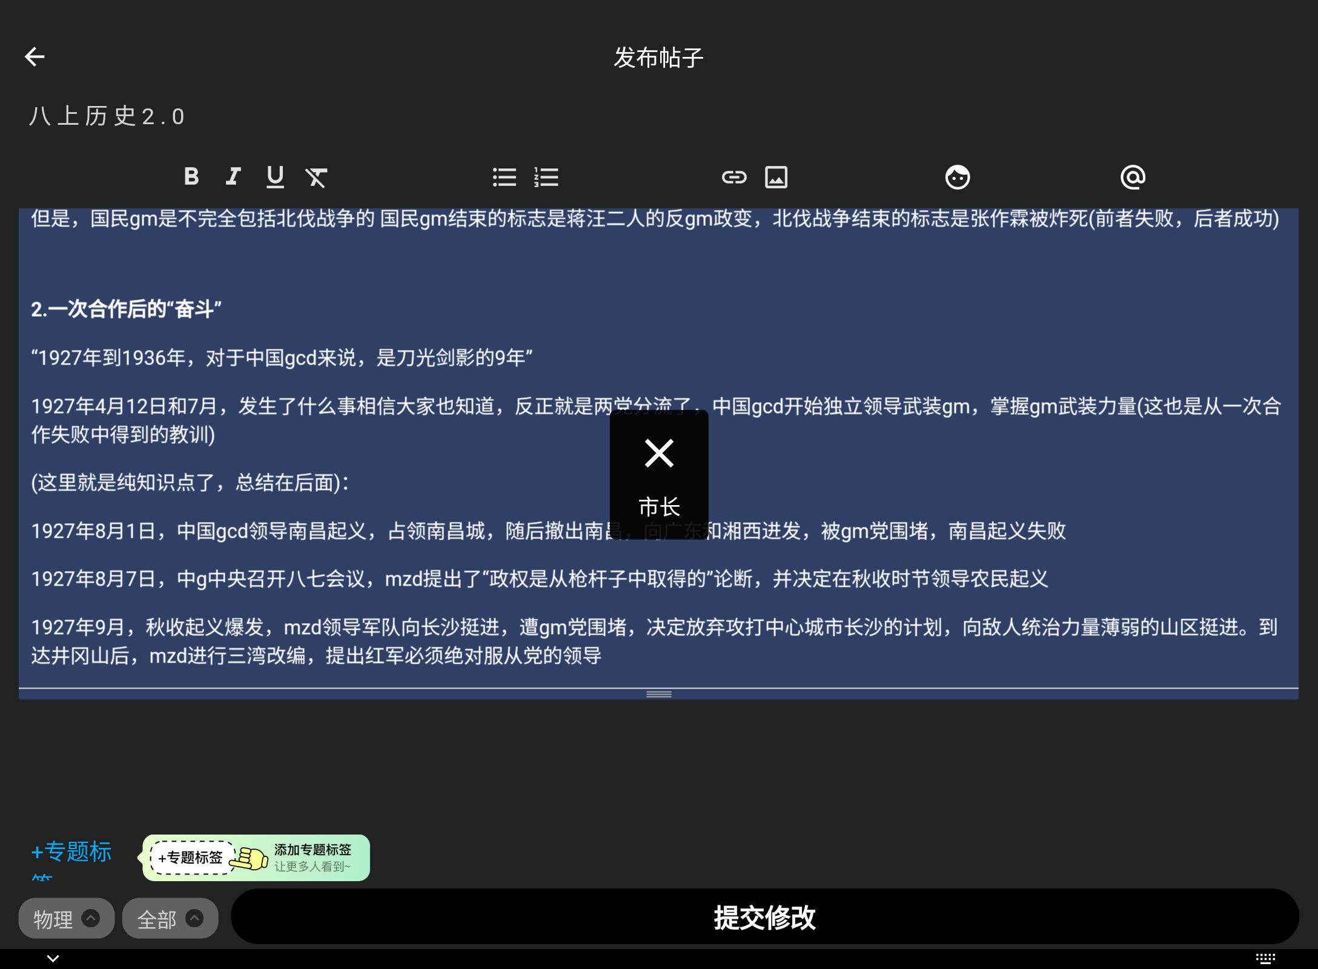Submit changes with 提交修改

pos(765,918)
